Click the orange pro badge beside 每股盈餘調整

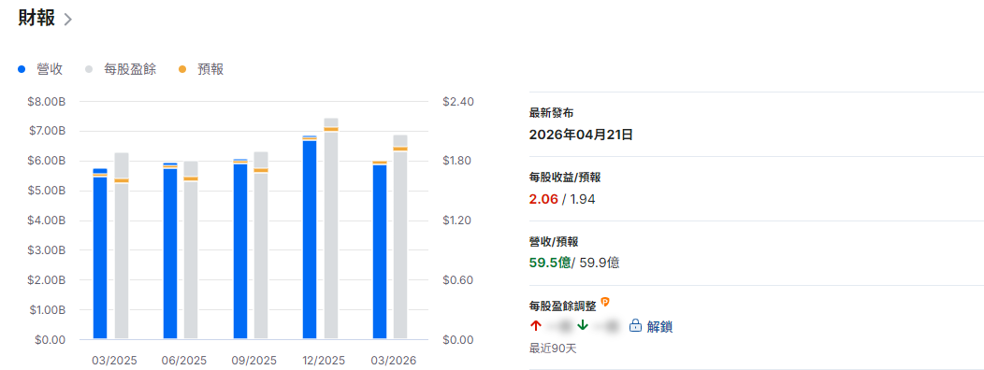[x=605, y=302]
